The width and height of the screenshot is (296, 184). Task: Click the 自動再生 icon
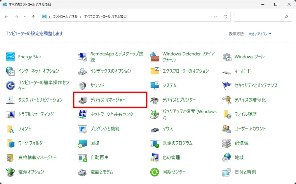coord(83,157)
